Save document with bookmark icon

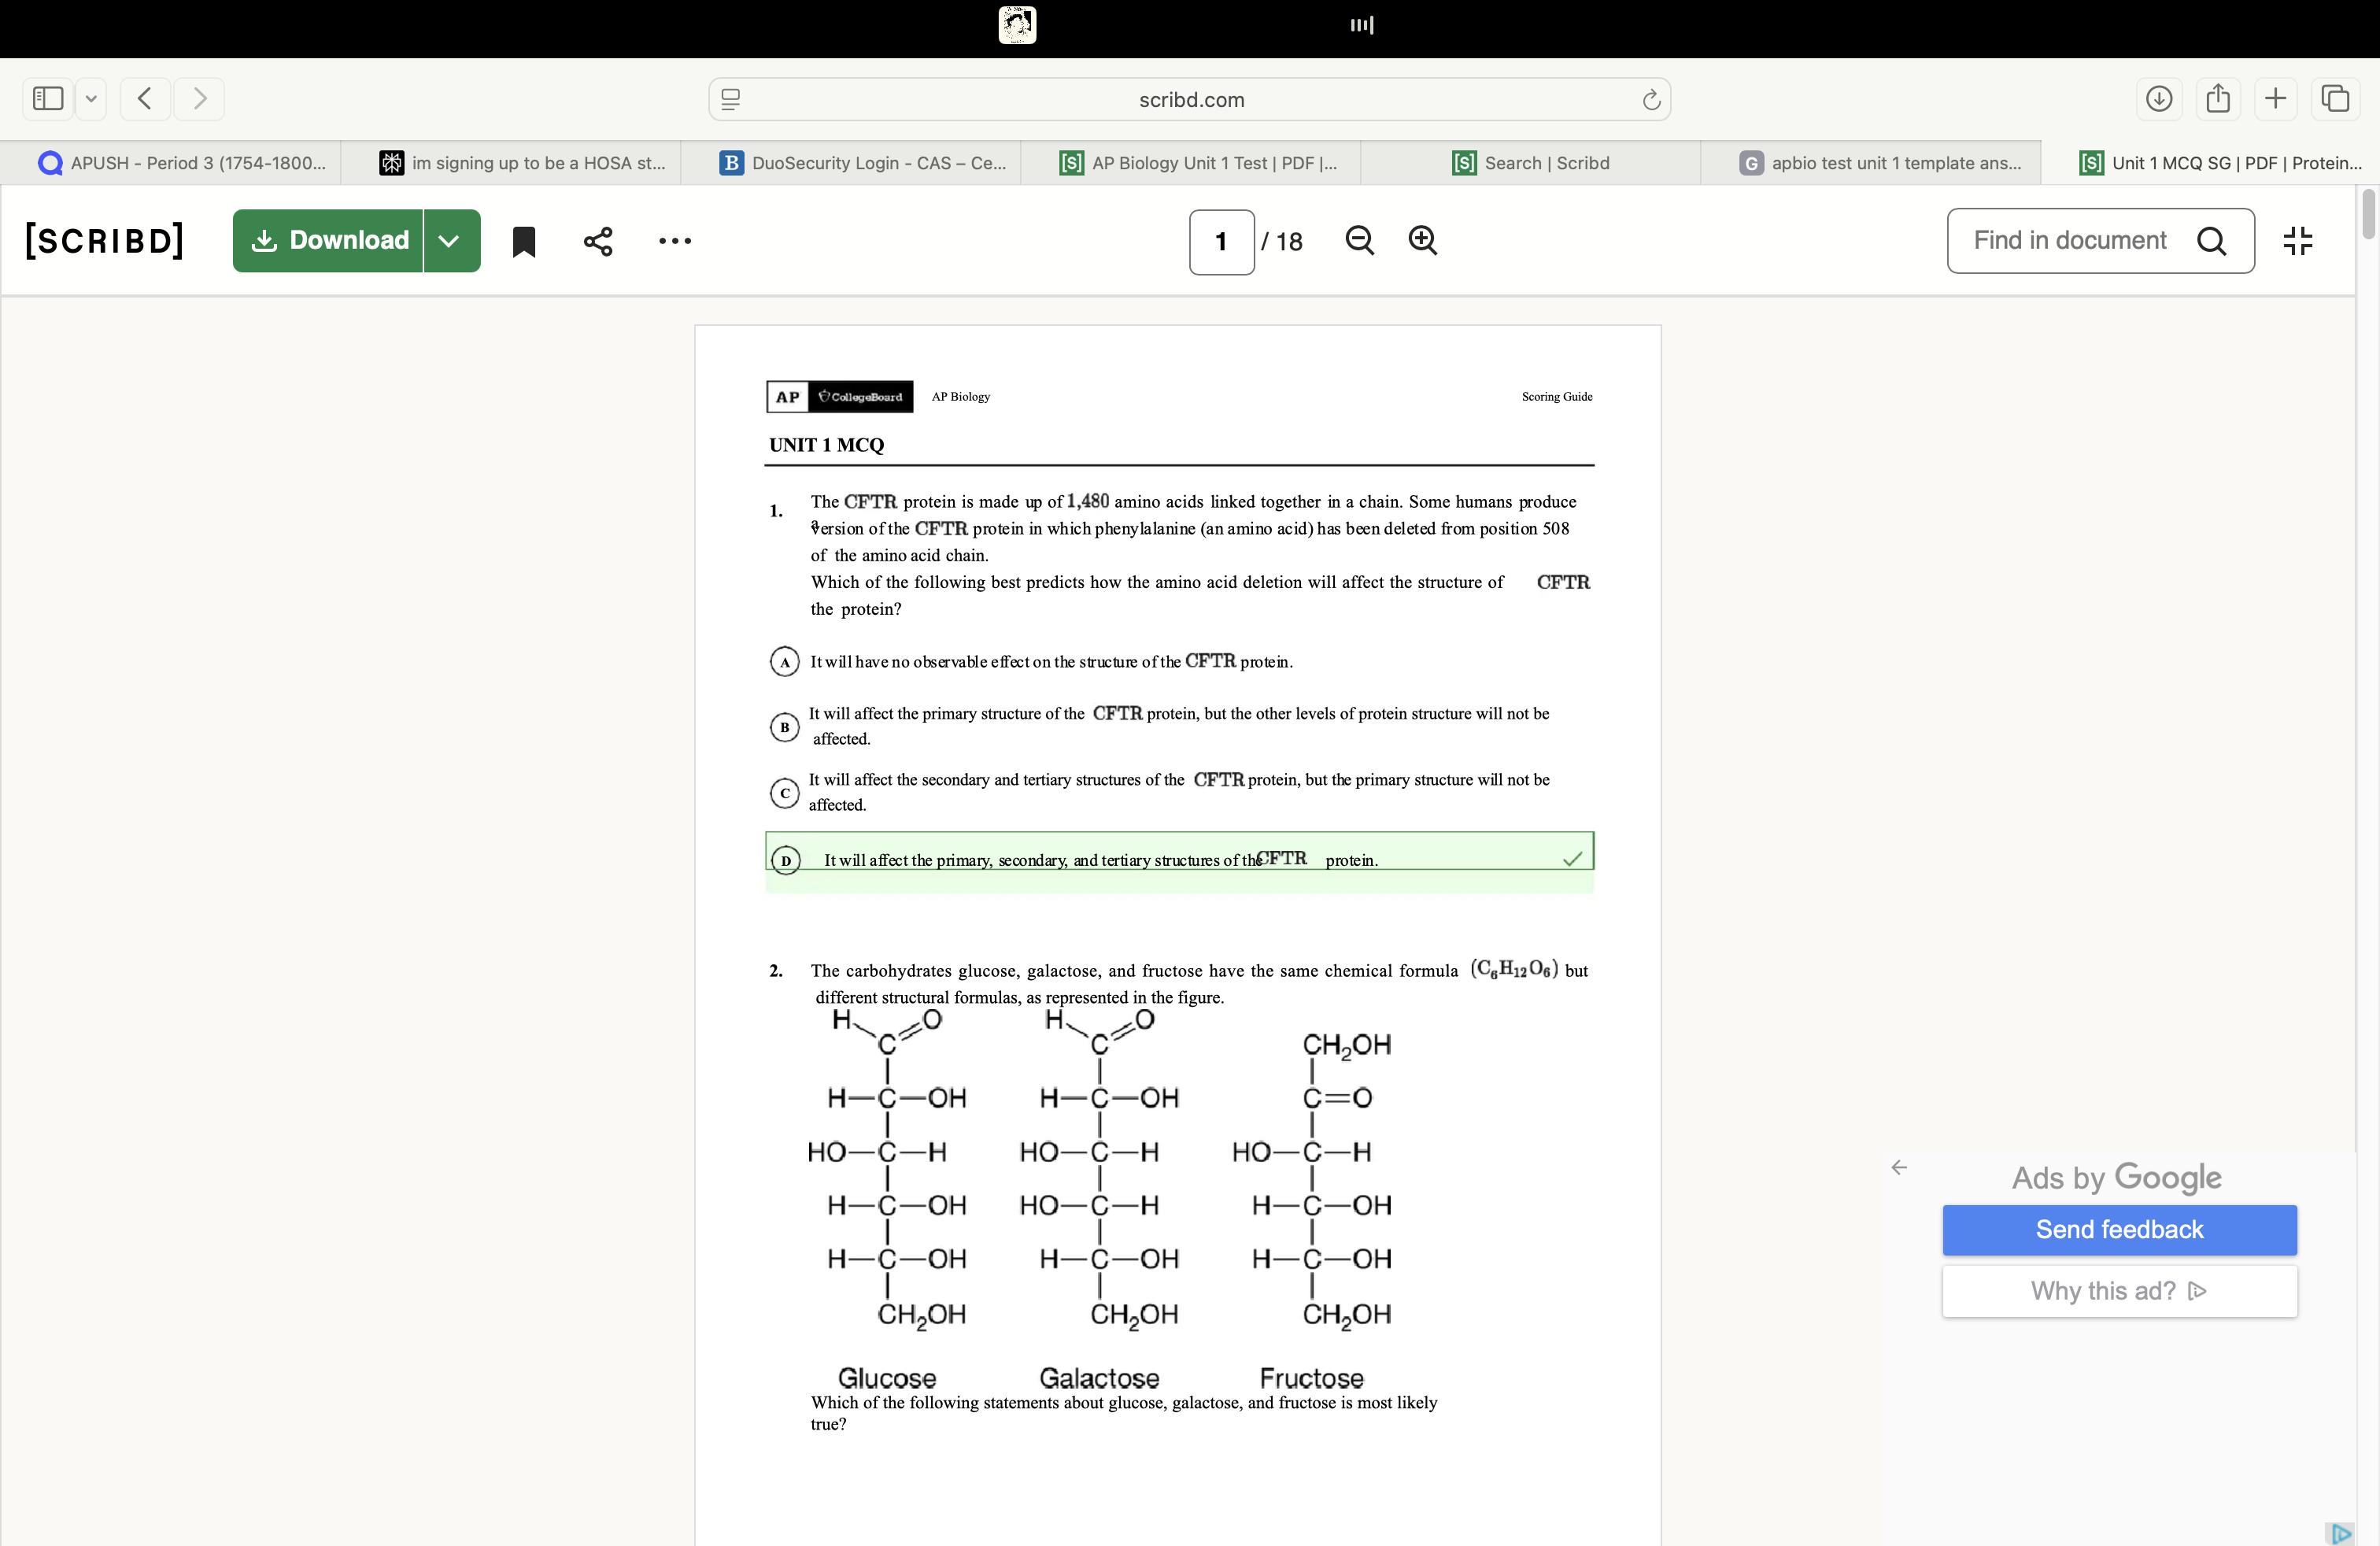(523, 241)
